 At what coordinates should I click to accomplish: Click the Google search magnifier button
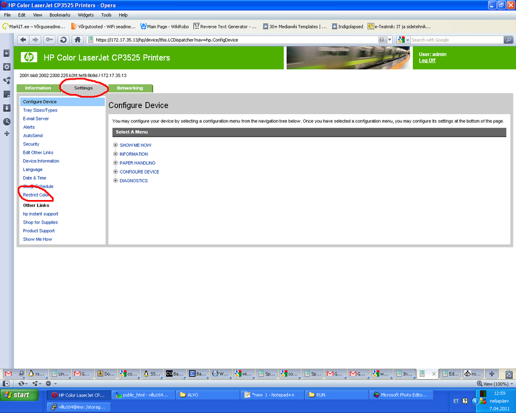pos(508,40)
